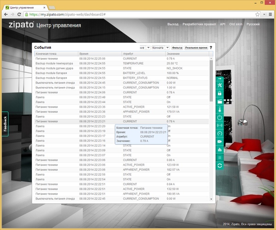Viewport: 276px width, 230px height.
Task: Open the security padlock sidebar icon
Action: click(220, 93)
